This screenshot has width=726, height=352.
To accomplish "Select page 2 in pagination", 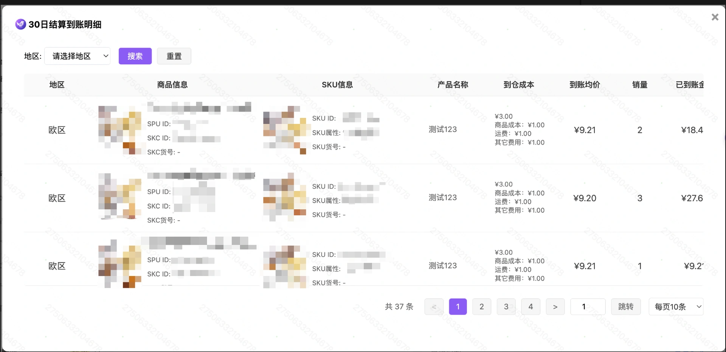I will (482, 307).
